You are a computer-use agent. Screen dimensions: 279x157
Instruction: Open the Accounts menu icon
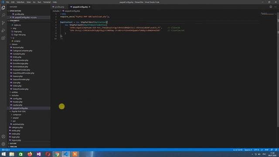tap(3, 137)
